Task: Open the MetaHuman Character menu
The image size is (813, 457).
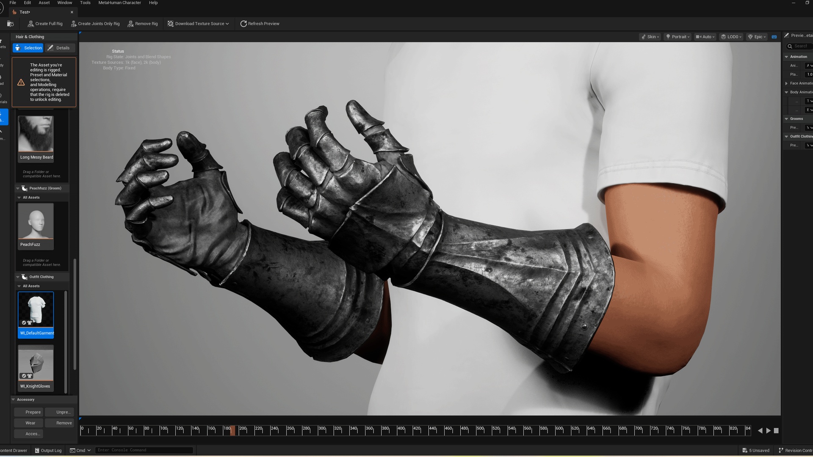Action: [120, 3]
